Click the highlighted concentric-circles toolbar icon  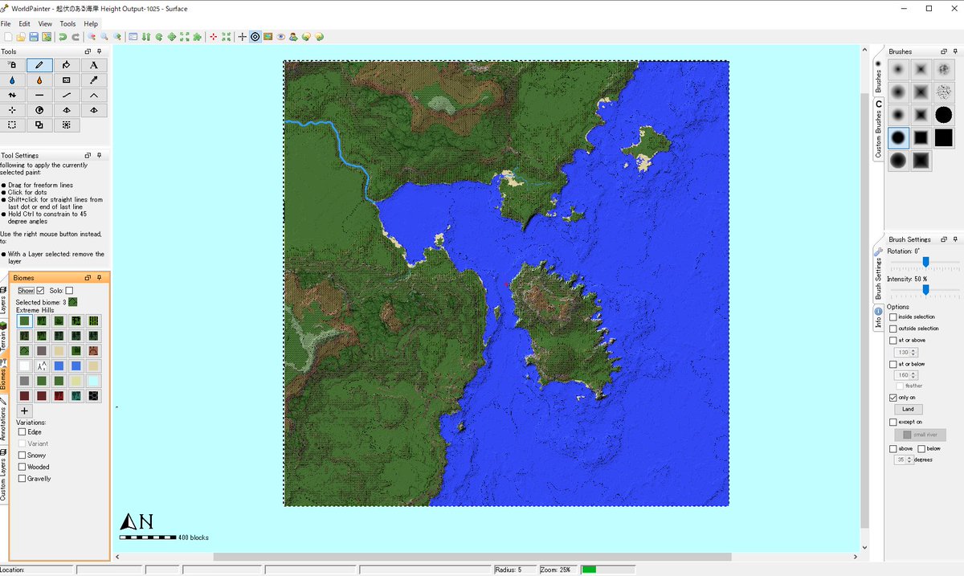coord(255,37)
